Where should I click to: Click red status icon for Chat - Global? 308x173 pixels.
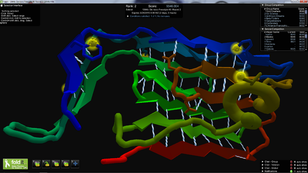291,168
